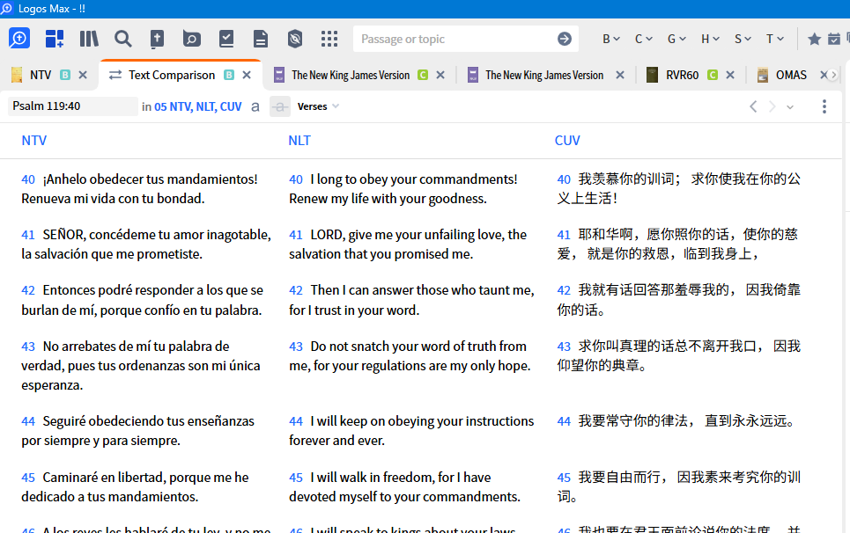Close the second New King James tab
This screenshot has height=533, width=850.
(620, 76)
